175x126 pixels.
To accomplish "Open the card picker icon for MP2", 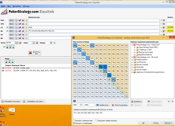I will tap(16, 20).
